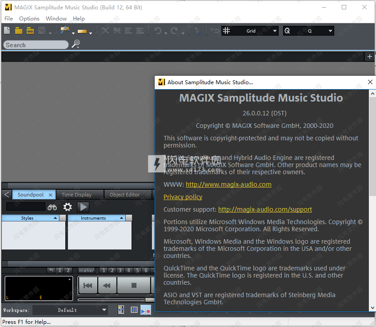The width and height of the screenshot is (376, 327).
Task: Toggle the blue play/record button in the bottom bar
Action: [146, 310]
